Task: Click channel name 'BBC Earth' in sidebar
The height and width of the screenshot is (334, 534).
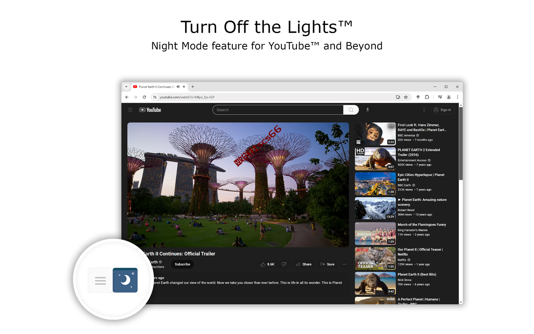Action: [404, 185]
